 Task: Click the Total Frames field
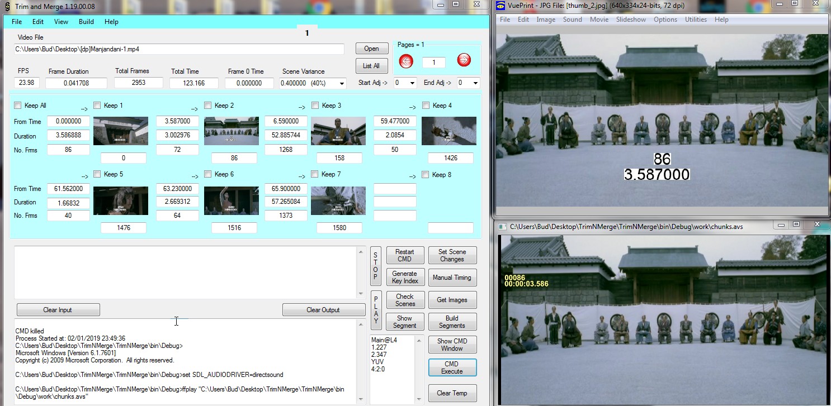tap(139, 83)
